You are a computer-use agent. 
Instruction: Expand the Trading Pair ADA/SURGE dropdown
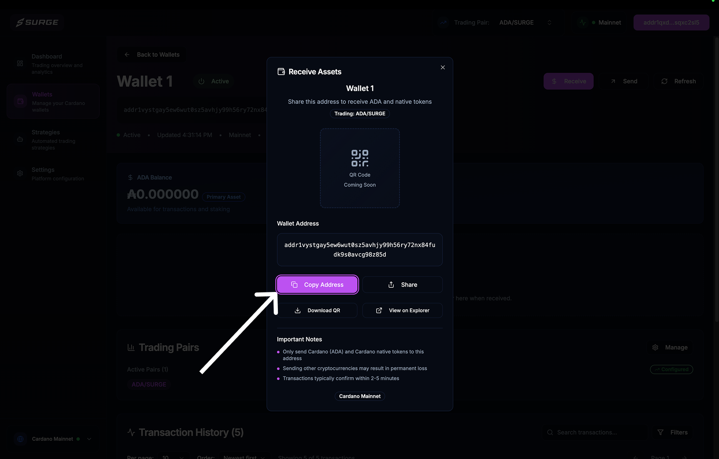(x=549, y=22)
